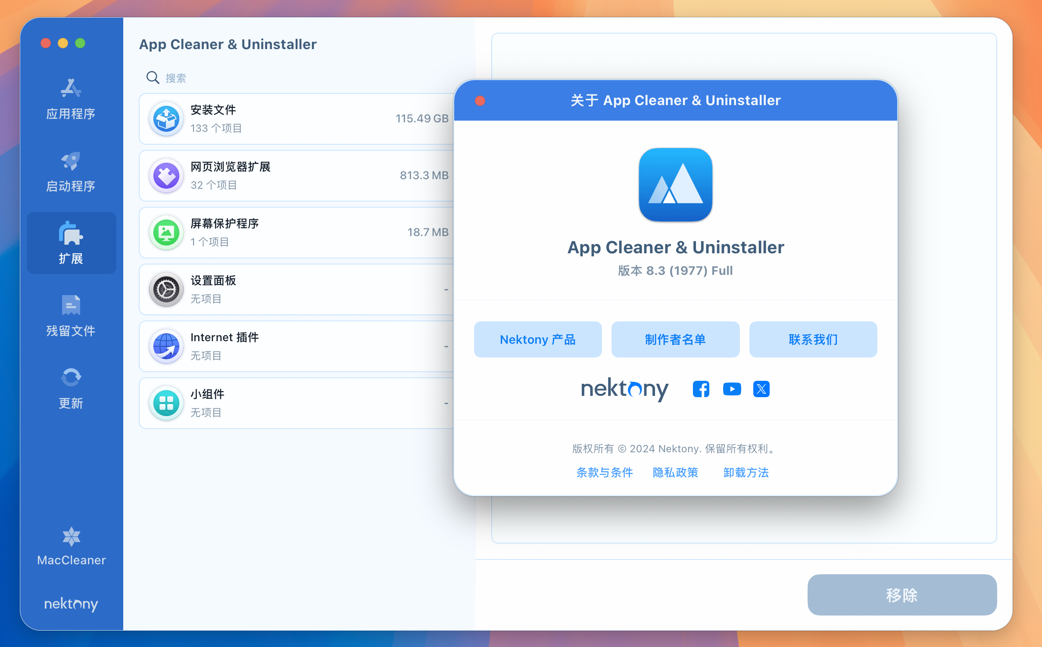
Task: Click the 版本 8.3 (1977) Full text
Action: (675, 271)
